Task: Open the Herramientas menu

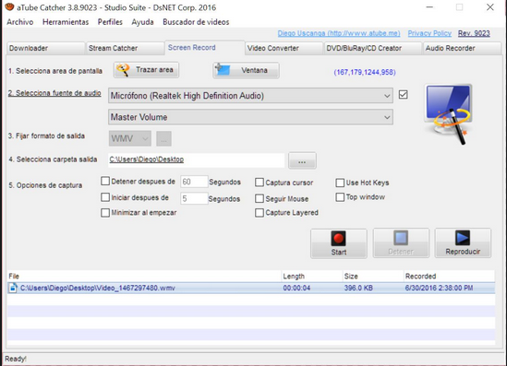Action: pyautogui.click(x=66, y=22)
